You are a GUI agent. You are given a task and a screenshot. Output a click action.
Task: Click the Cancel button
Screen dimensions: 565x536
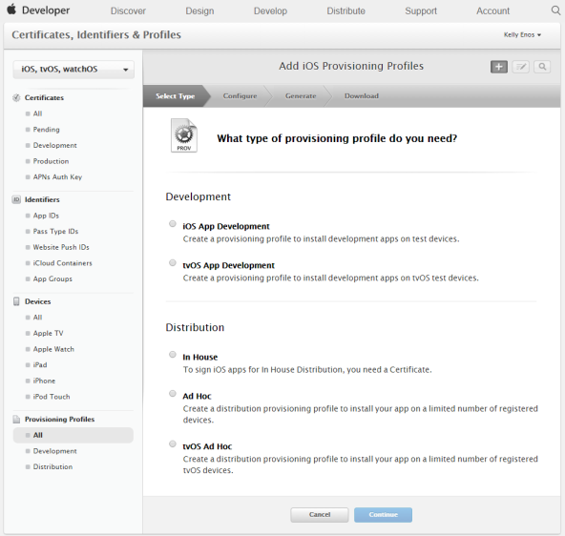320,515
